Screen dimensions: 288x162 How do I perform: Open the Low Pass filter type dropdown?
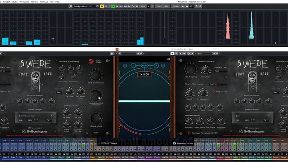tap(218, 84)
